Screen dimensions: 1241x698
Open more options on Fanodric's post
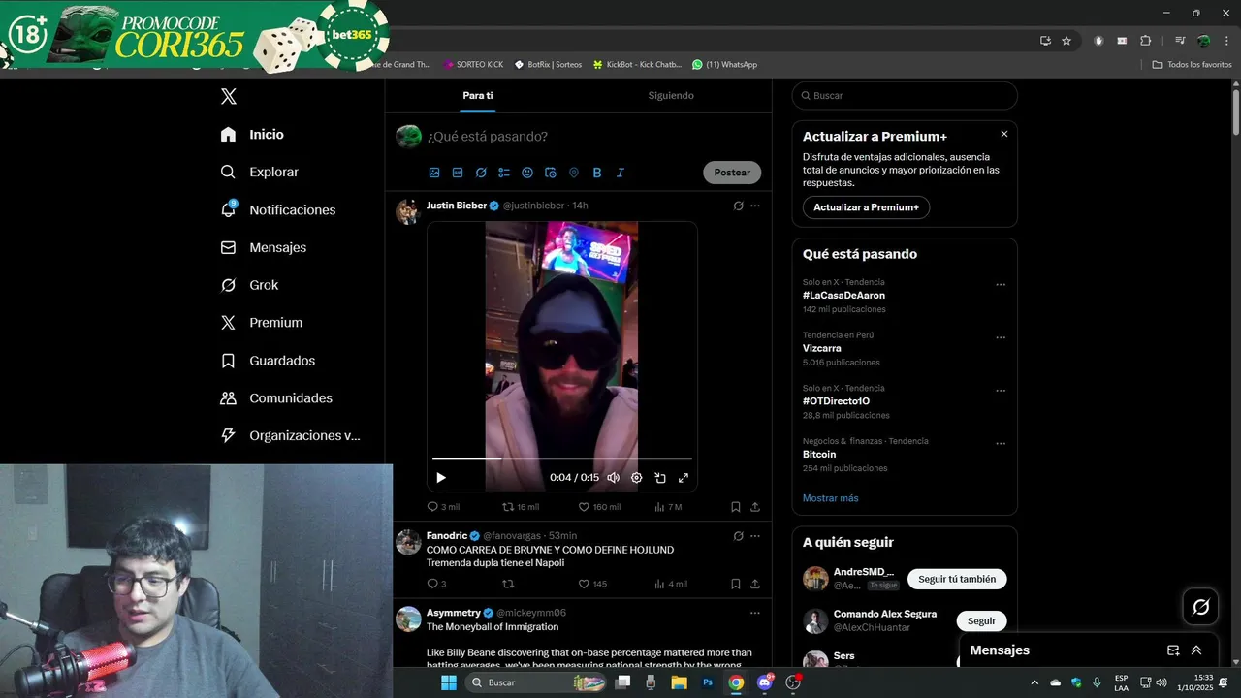tap(755, 536)
